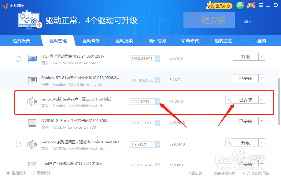Open the 问题反馈 link

[195, 173]
